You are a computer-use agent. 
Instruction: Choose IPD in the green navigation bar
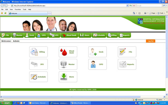click(x=54, y=35)
